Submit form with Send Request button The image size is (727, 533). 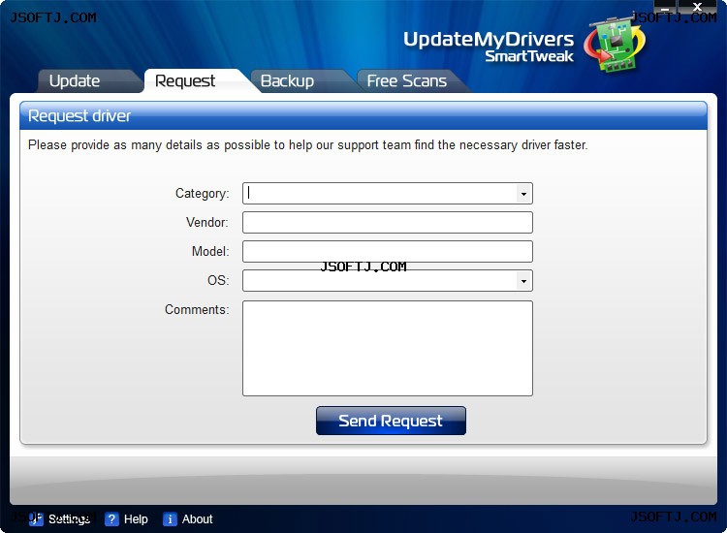[391, 421]
